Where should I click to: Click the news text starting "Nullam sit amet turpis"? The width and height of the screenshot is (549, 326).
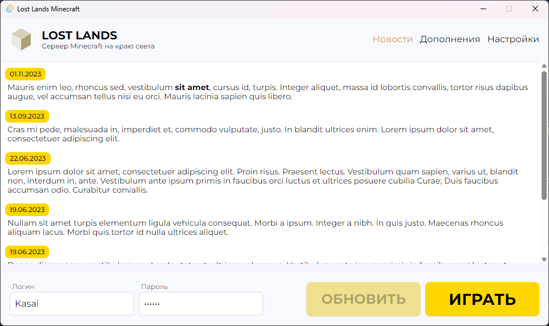255,227
